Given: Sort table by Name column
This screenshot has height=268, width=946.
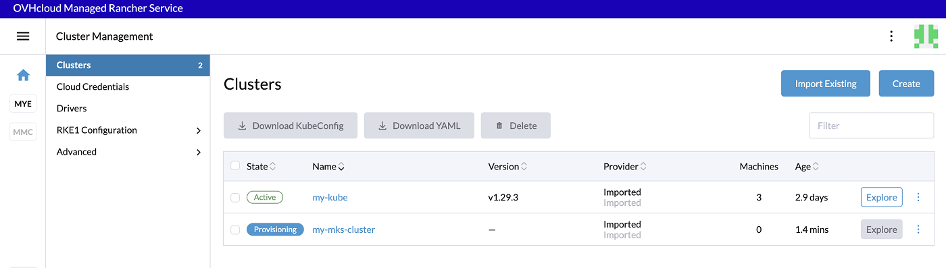Looking at the screenshot, I should click(328, 167).
